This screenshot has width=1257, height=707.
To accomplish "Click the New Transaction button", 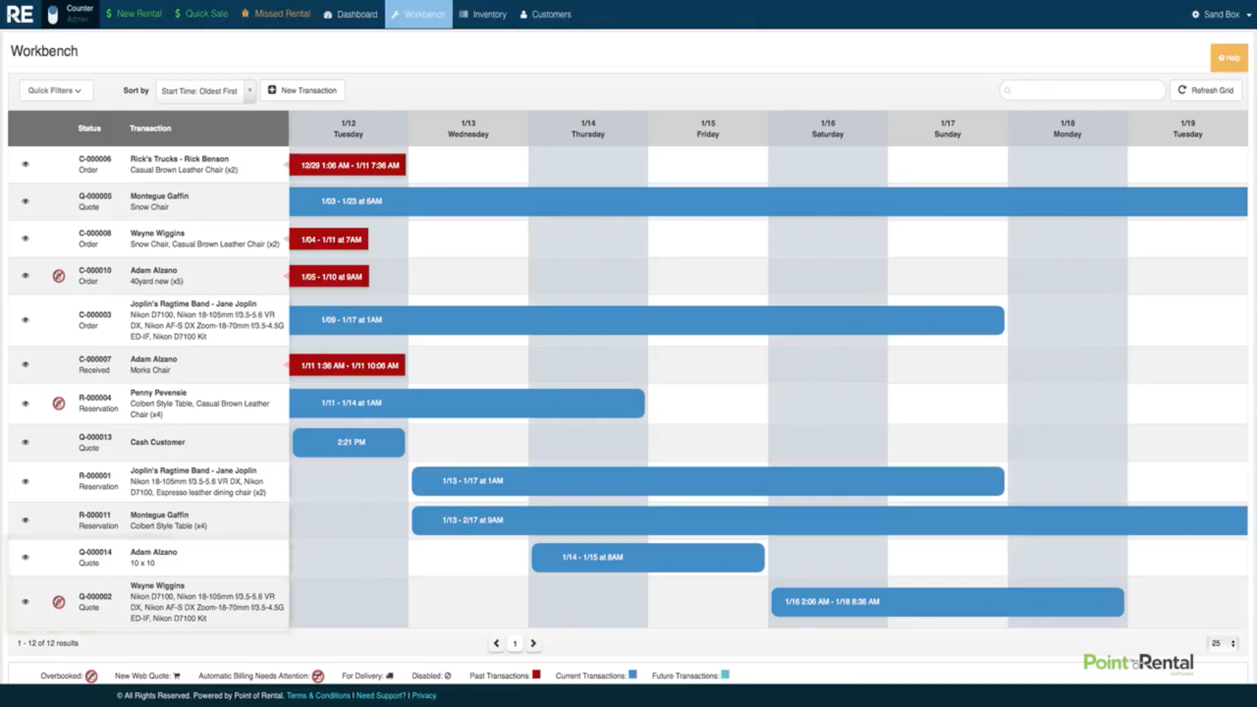I will 302,90.
